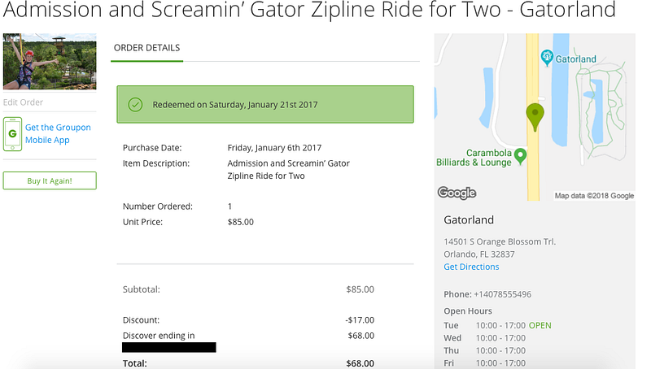Click the redacted card number field
The width and height of the screenshot is (651, 369).
tap(169, 348)
